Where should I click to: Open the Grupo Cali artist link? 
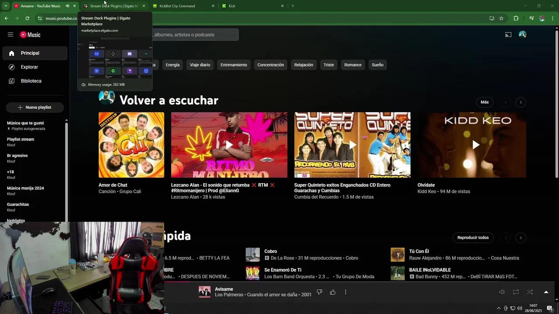click(130, 191)
